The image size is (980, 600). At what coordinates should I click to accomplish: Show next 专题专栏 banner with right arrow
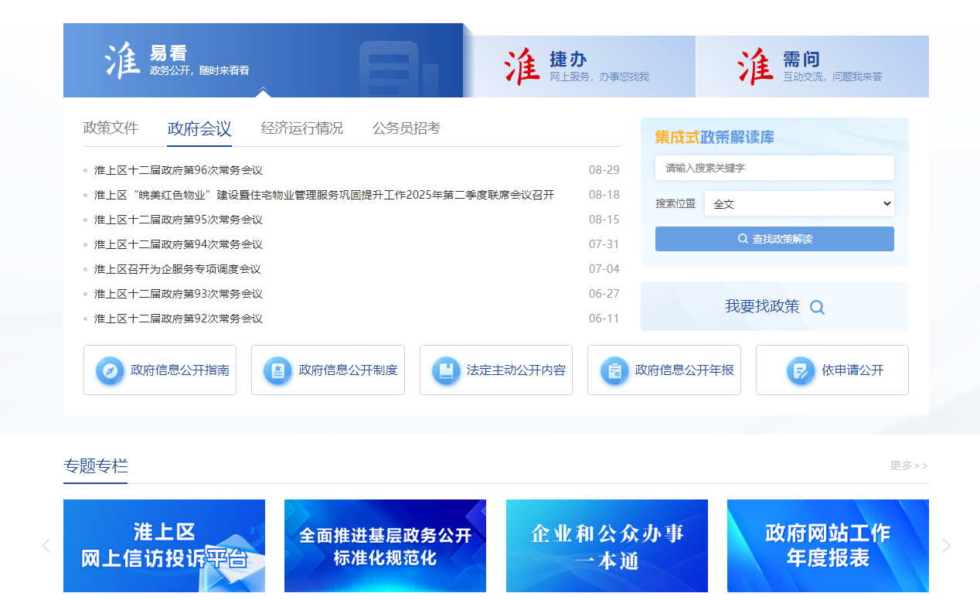[x=946, y=546]
